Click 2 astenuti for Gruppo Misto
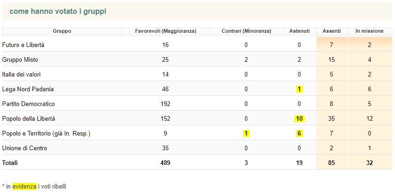Image resolution: width=395 pixels, height=194 pixels. (299, 60)
